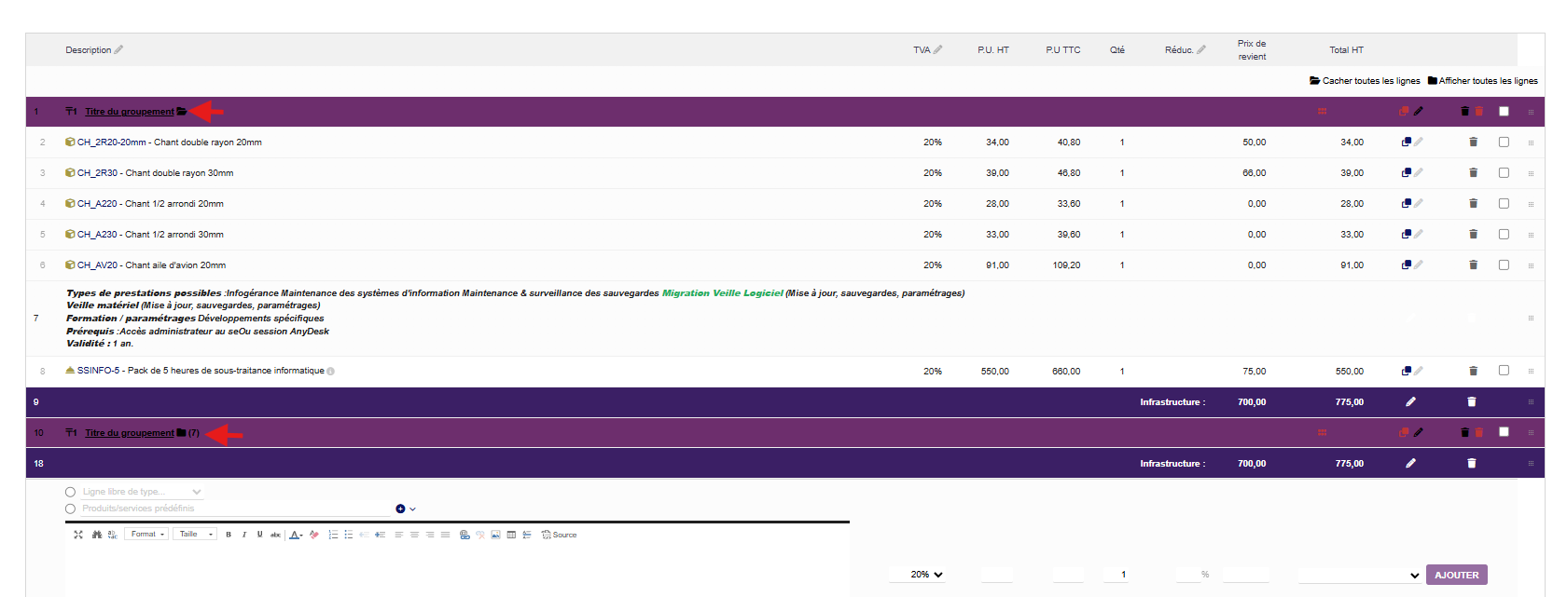Delete the CH_A230 line
The width and height of the screenshot is (1567, 597).
click(x=1473, y=234)
